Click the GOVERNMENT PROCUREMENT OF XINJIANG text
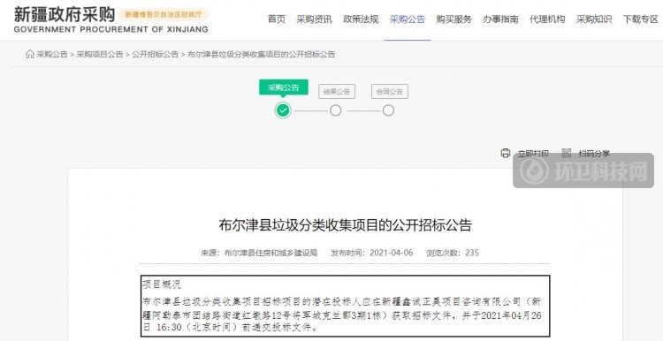663x341 pixels. click(110, 29)
